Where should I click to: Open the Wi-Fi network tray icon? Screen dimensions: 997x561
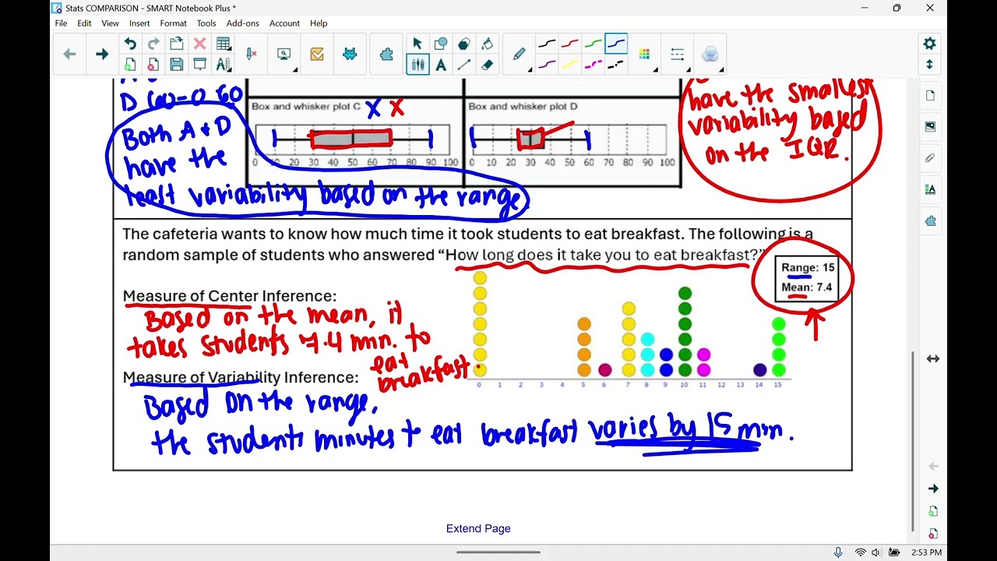[860, 552]
